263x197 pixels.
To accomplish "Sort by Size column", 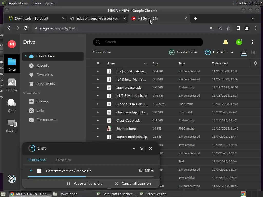I will [x=155, y=63].
